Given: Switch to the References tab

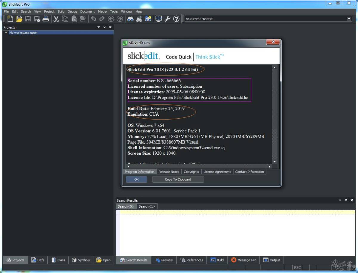Looking at the screenshot, I should tap(192, 260).
